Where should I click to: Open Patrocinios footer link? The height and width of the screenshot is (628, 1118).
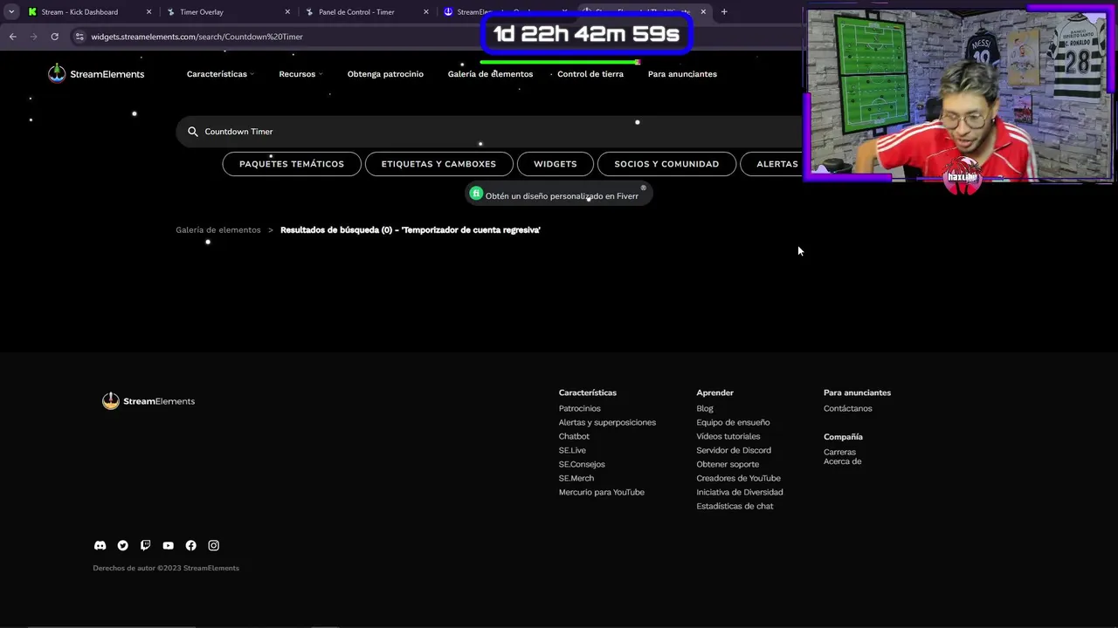(580, 408)
